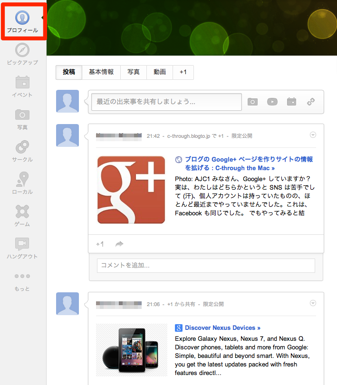The width and height of the screenshot is (337, 385).
Task: Focus the 最近の出来事を共有しましょう input
Action: 166,102
